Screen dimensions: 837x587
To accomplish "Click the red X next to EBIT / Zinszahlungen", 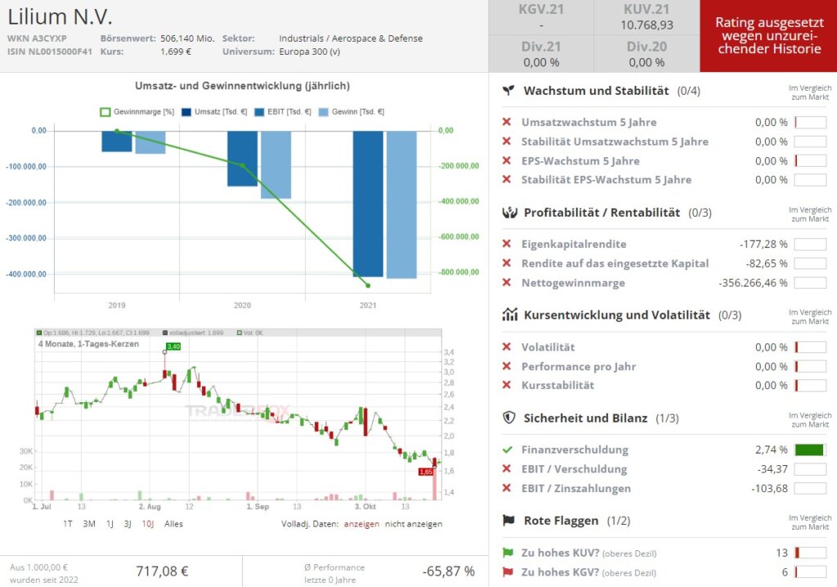I will coord(507,487).
